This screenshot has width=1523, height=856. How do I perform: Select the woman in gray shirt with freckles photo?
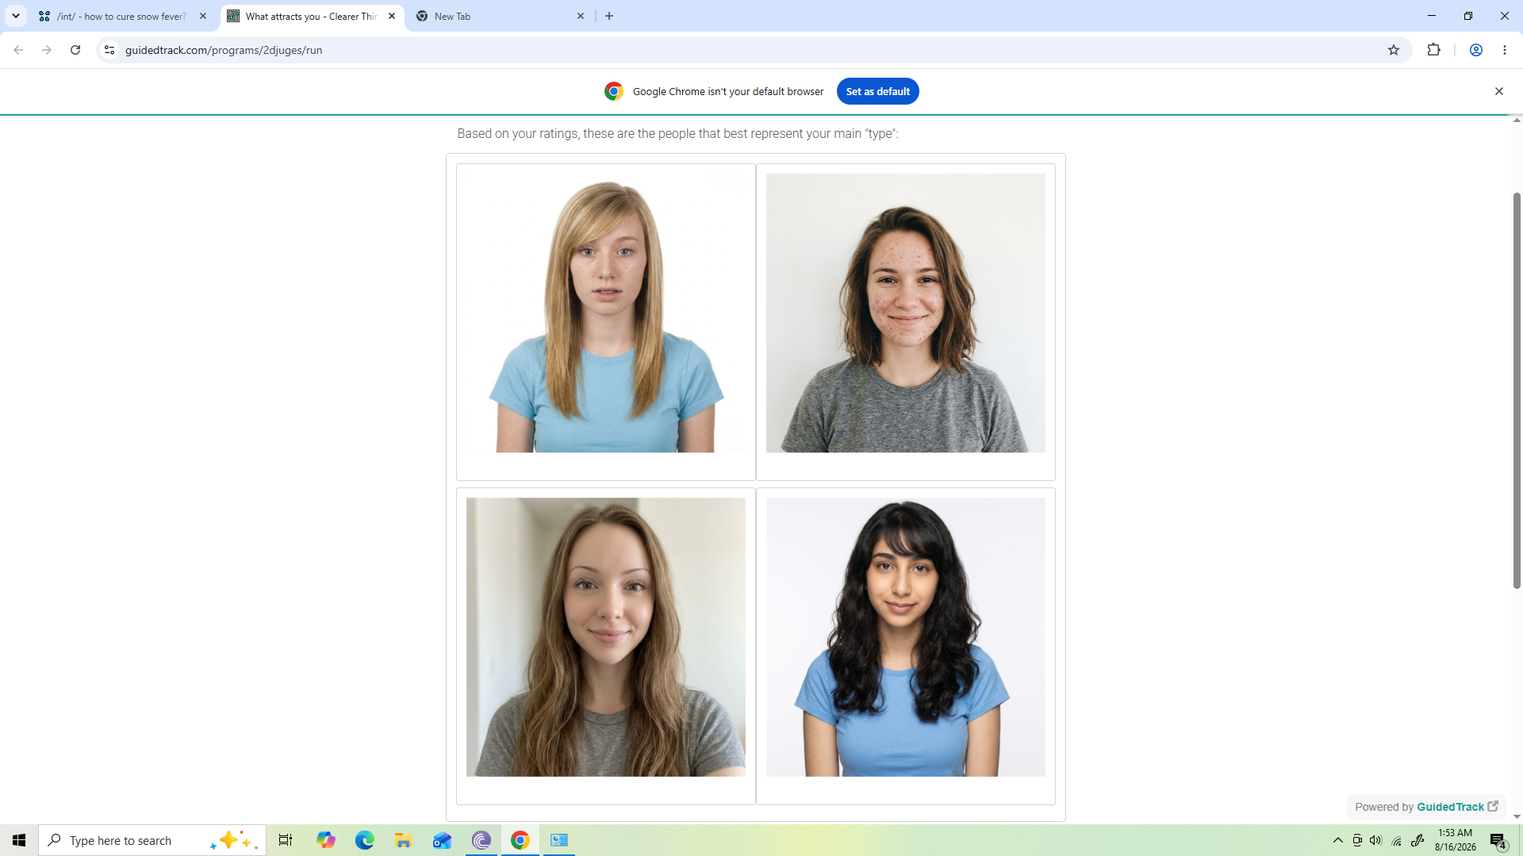(x=906, y=313)
